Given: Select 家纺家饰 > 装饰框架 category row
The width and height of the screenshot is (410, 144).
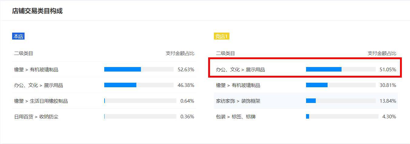Looking at the screenshot, I should tap(306, 101).
